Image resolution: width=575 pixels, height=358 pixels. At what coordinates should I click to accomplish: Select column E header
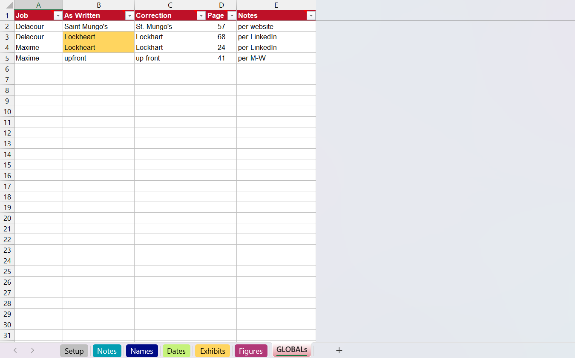coord(276,5)
